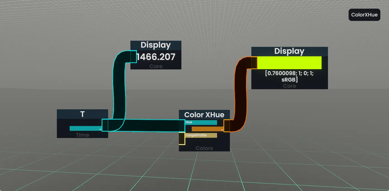389x191 pixels.
Task: Click the ColorXHue label in the top corner
Action: click(x=364, y=15)
